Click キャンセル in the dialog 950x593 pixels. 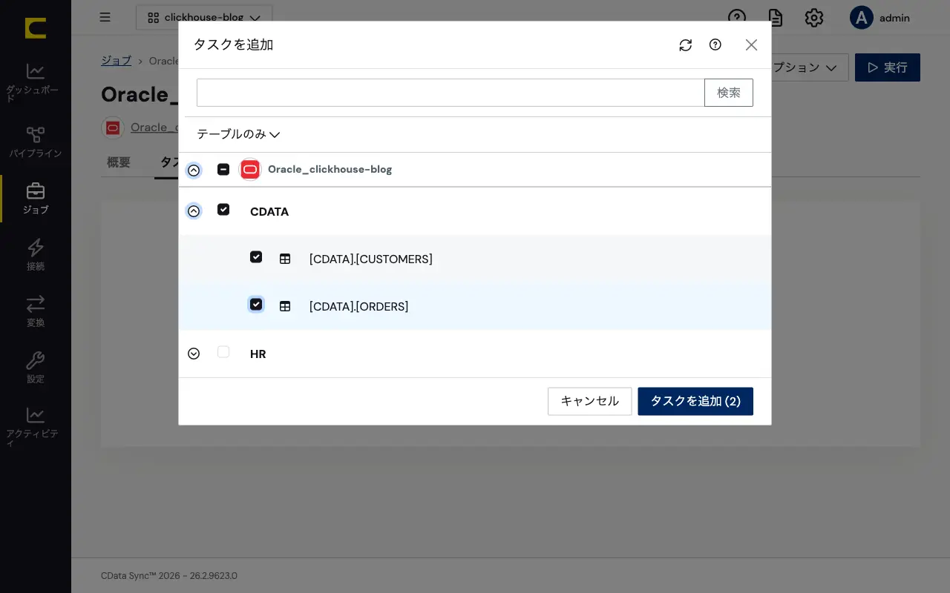[x=590, y=401]
